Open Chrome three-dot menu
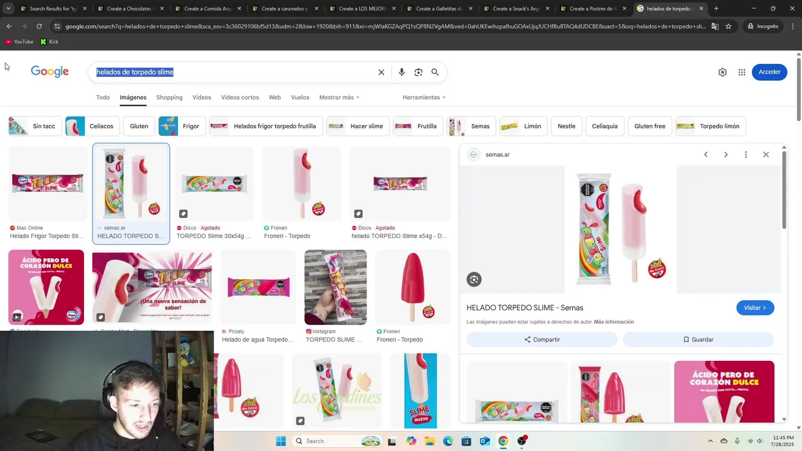Screen dimensions: 802x451 (x=792, y=26)
